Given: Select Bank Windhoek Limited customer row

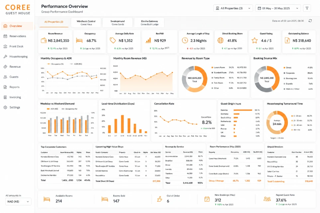Looking at the screenshot, I should [65, 171].
